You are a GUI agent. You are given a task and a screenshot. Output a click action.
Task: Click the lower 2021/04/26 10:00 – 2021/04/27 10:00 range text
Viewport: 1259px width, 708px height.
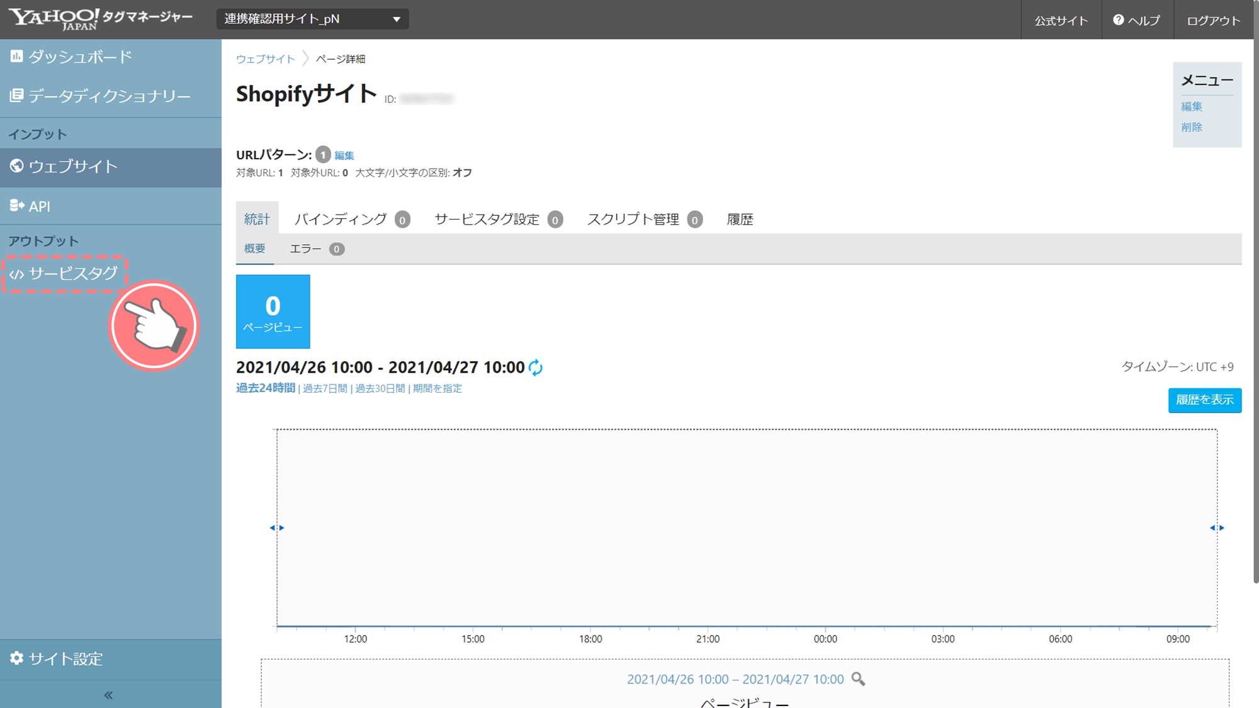(x=735, y=680)
